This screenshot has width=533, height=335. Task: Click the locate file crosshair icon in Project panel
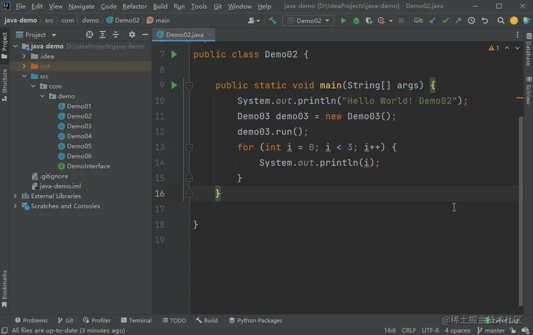pyautogui.click(x=90, y=34)
